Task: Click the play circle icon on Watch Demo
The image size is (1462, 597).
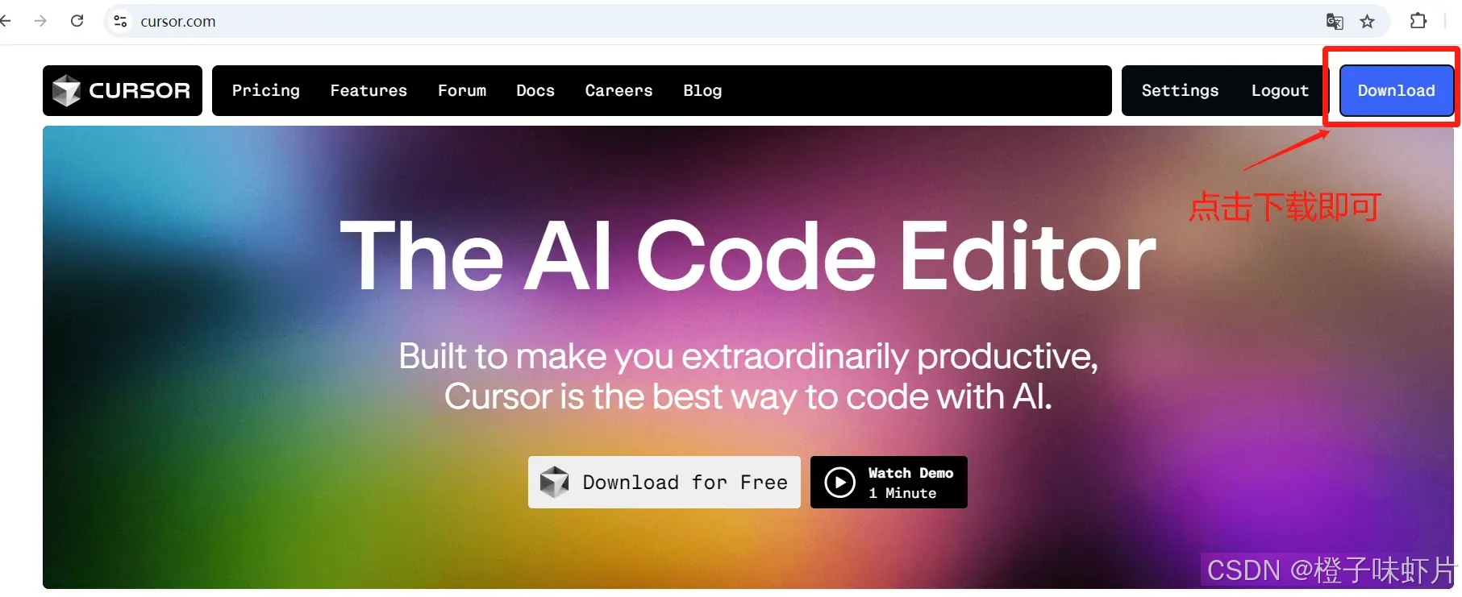Action: [839, 483]
